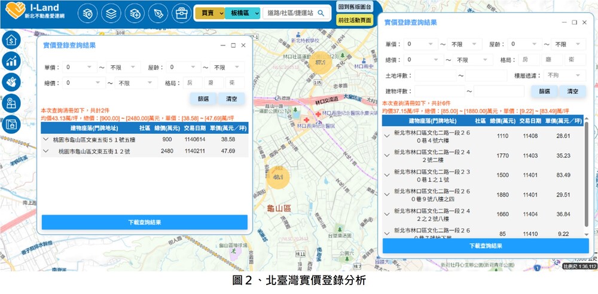Click the house-with-dollar sidebar icon

(11, 40)
